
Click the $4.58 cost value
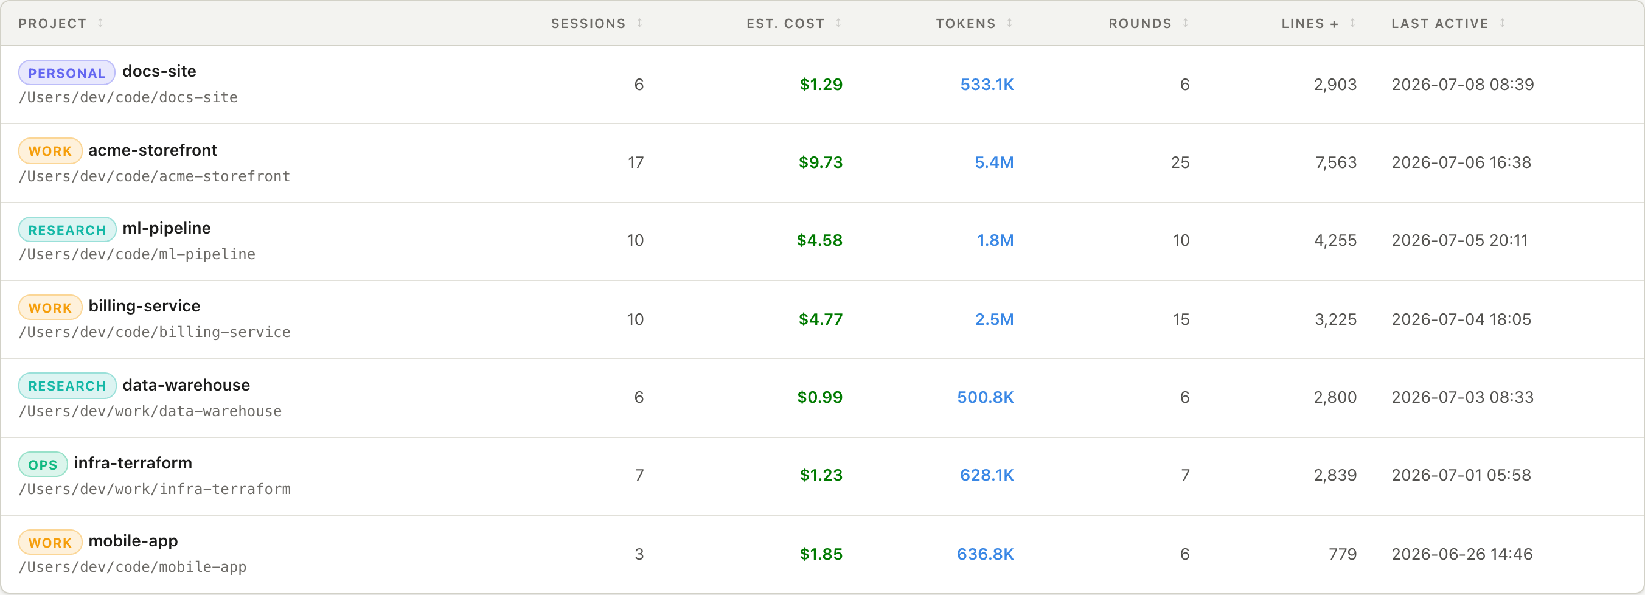tap(819, 240)
